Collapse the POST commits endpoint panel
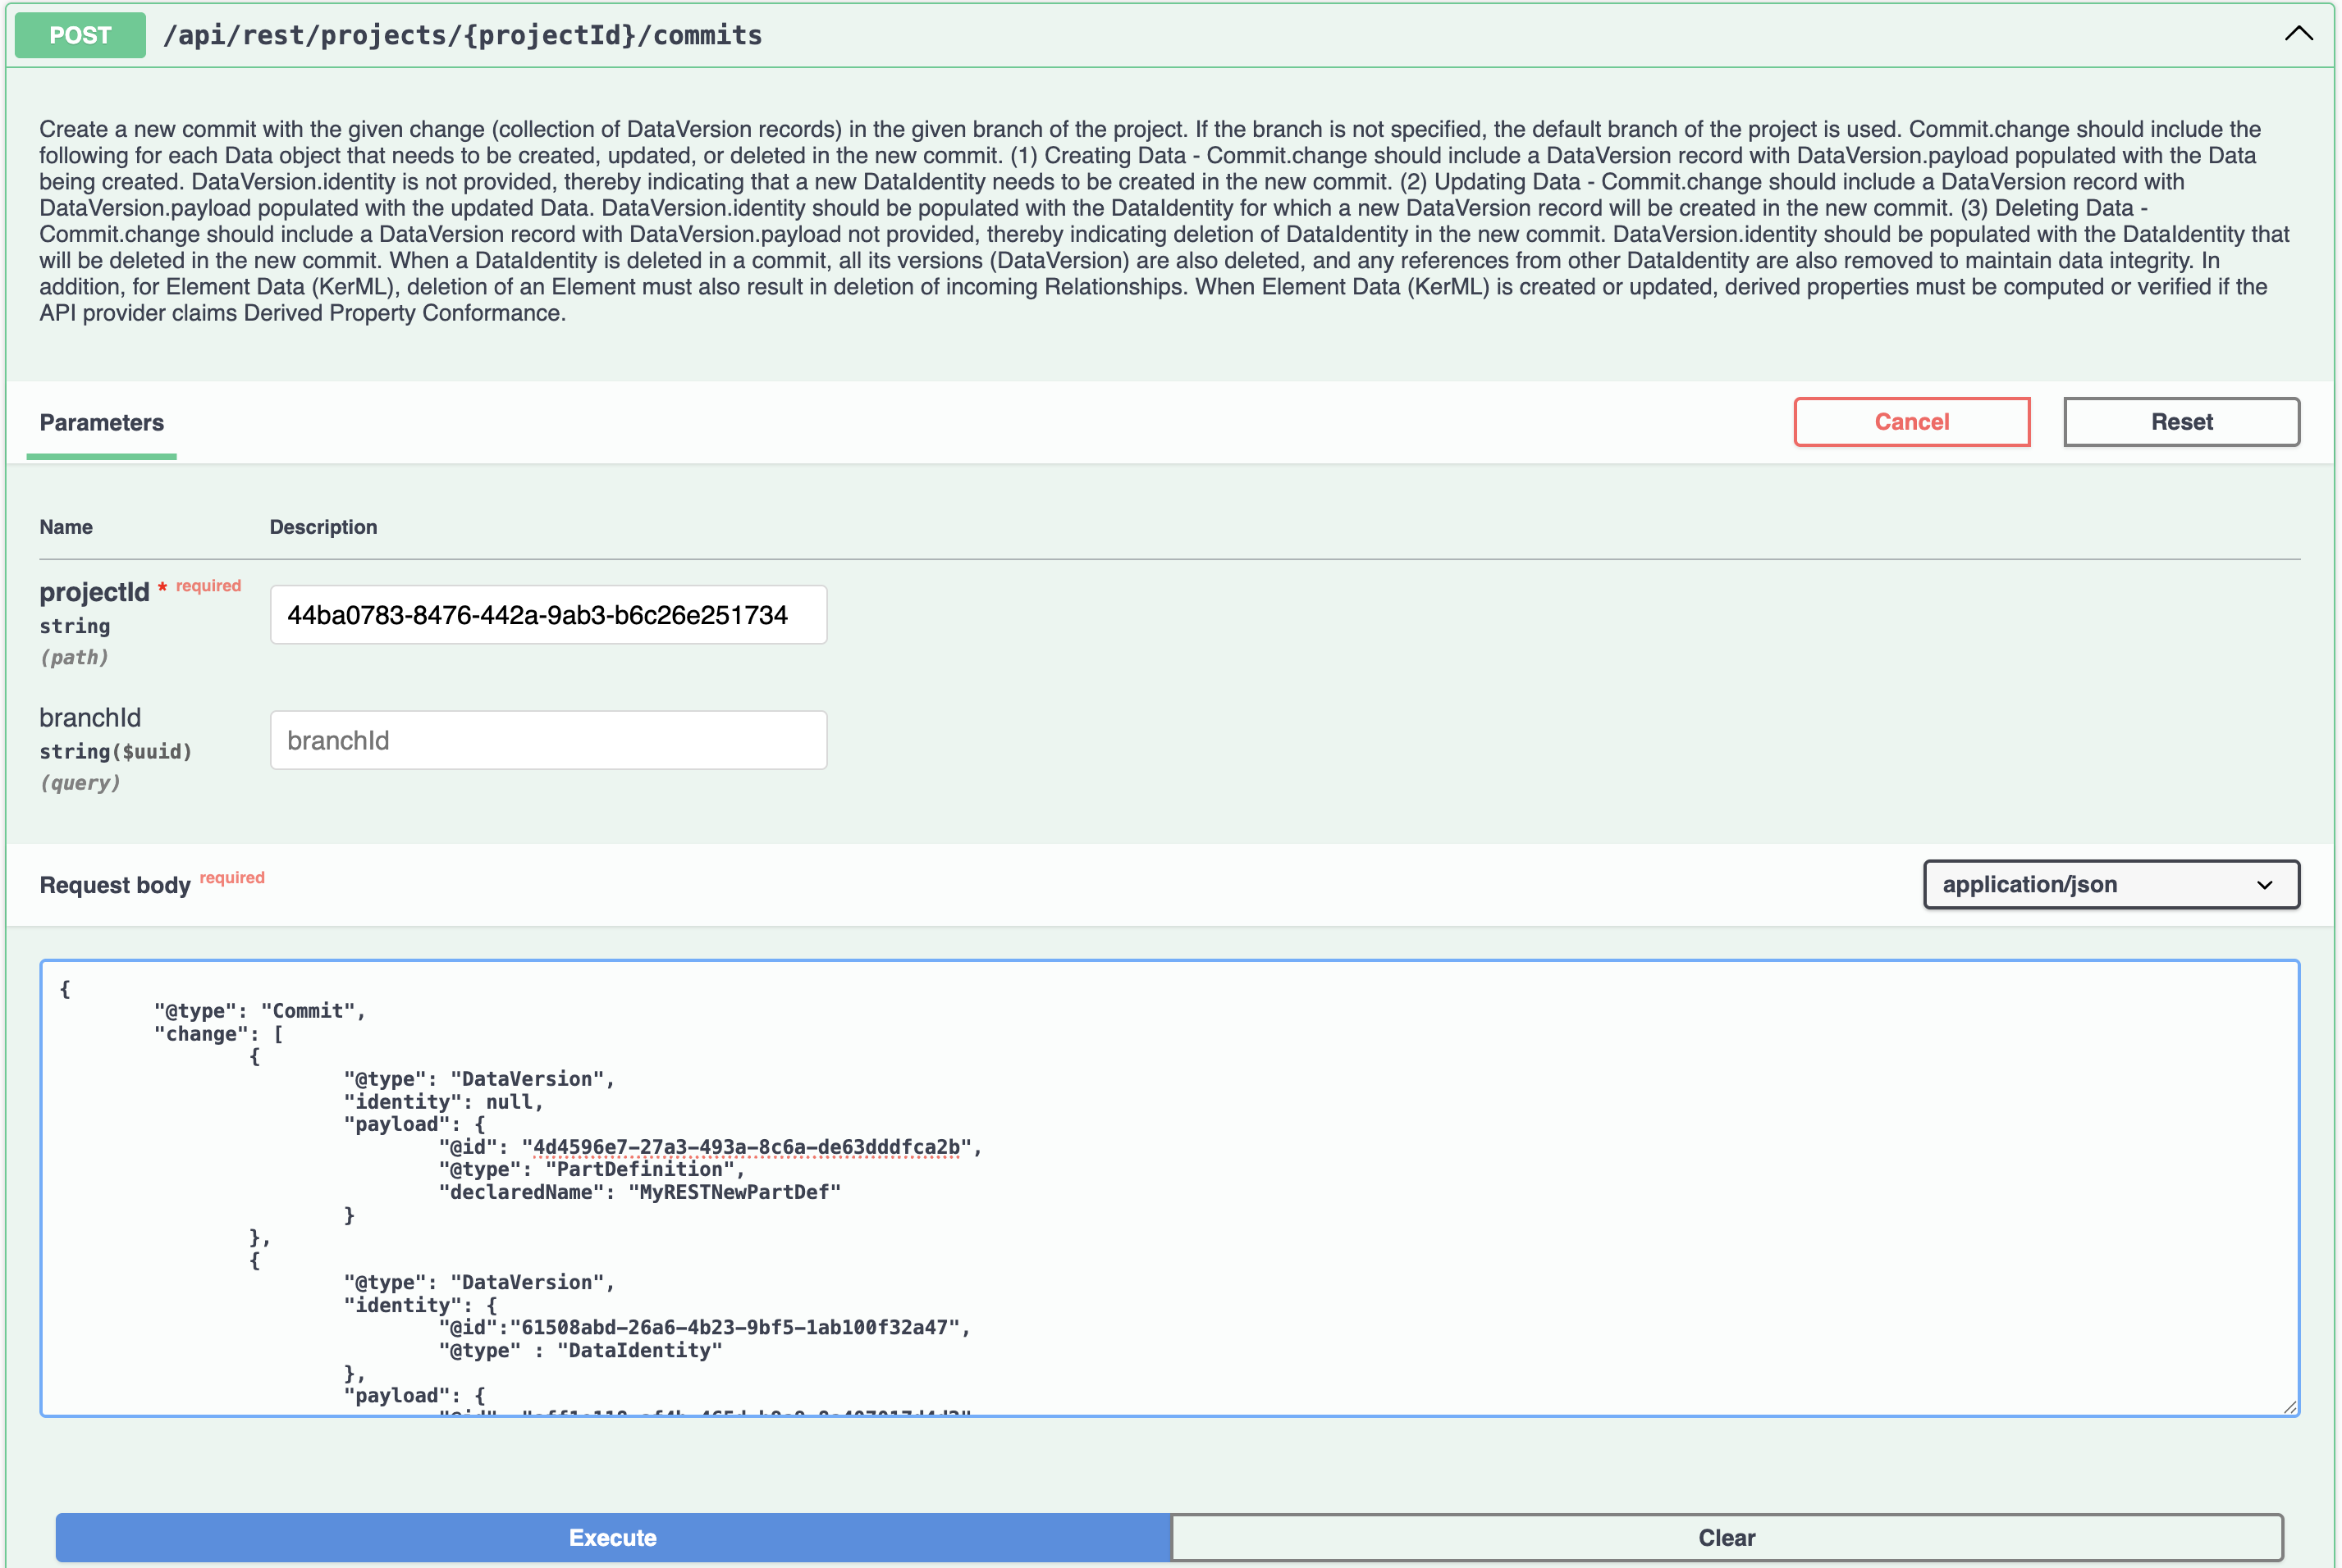This screenshot has height=1568, width=2342. (x=2298, y=34)
